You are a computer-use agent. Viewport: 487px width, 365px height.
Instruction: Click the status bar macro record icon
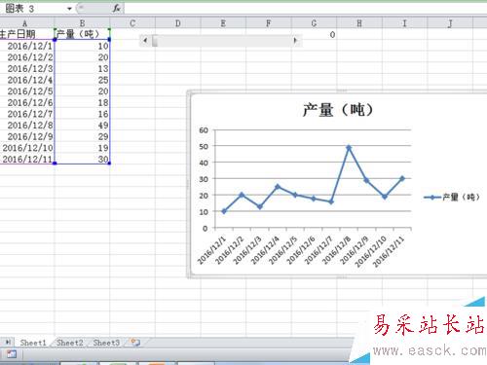11,354
